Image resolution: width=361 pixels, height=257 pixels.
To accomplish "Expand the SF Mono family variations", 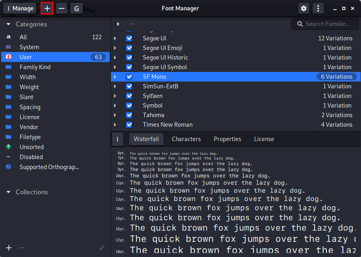I will (115, 77).
